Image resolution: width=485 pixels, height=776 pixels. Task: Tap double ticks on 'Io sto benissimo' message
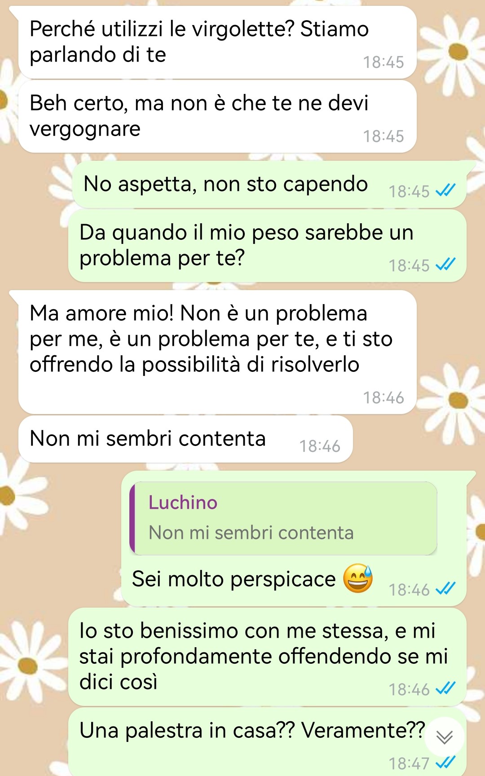[x=446, y=689]
